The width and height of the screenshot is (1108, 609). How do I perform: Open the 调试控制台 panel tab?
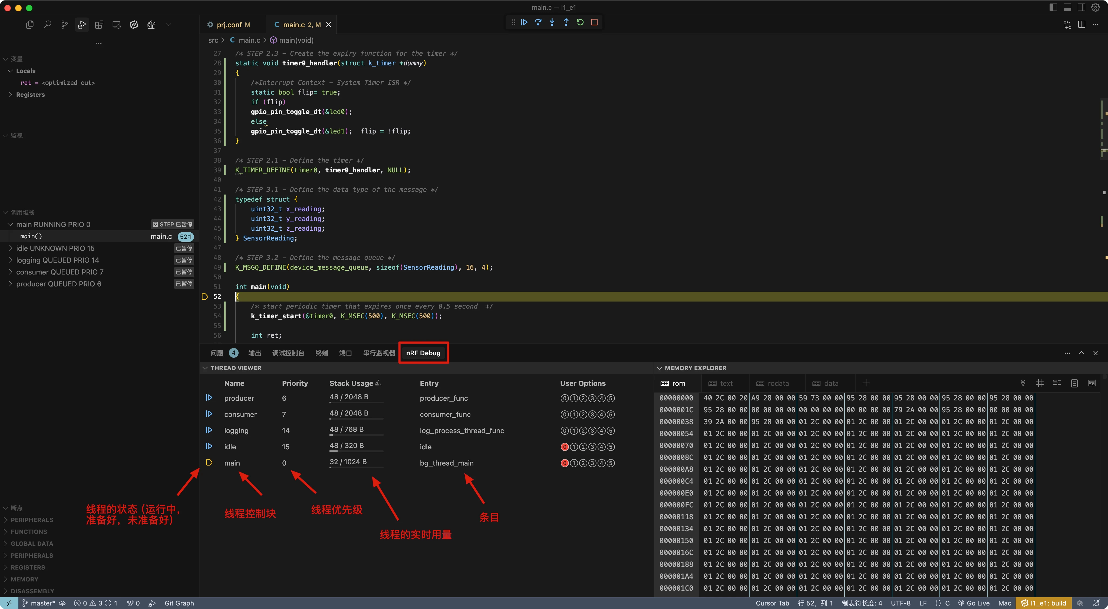click(x=288, y=353)
